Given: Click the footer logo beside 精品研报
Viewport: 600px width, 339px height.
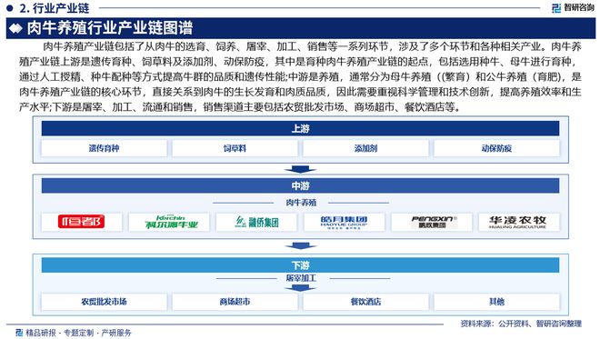Looking at the screenshot, I should tap(19, 333).
